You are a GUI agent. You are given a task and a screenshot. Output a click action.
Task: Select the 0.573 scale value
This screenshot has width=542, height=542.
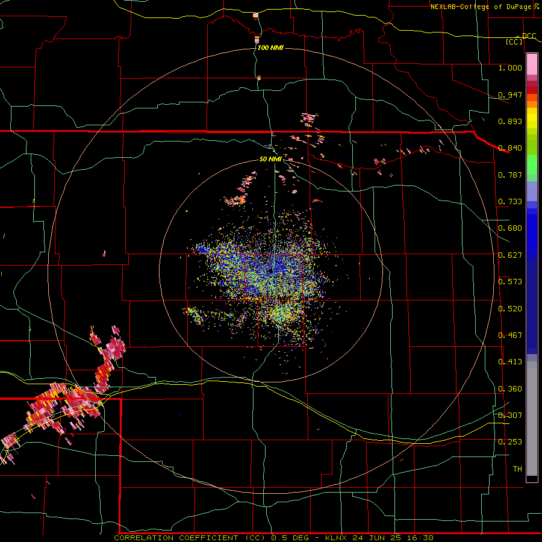tap(510, 282)
